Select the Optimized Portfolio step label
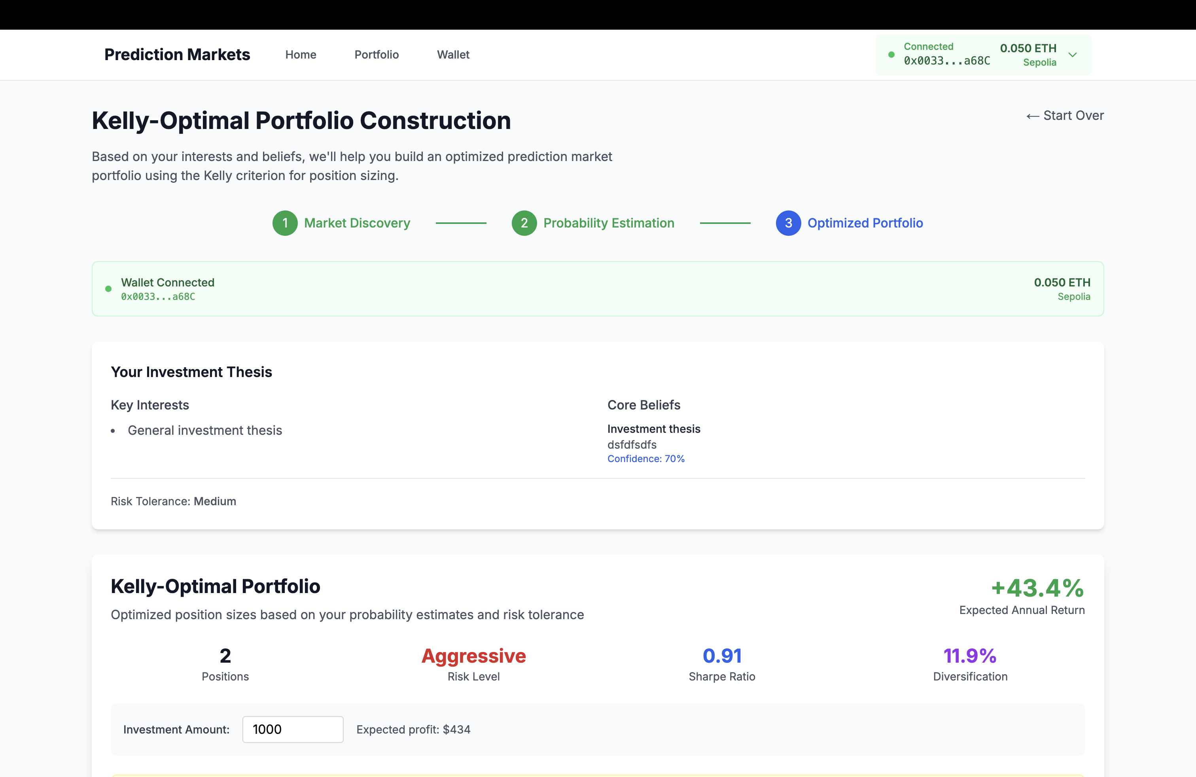The image size is (1196, 777). click(865, 223)
